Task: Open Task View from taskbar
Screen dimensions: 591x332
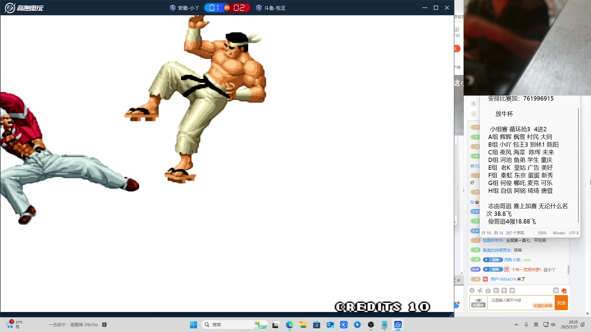Action: tap(275, 325)
